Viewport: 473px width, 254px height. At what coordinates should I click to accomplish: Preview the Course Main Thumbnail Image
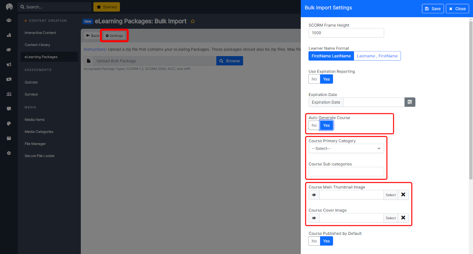(314, 195)
